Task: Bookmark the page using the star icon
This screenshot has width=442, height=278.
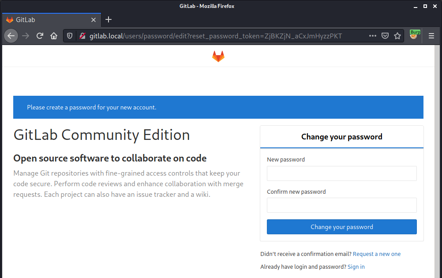Action: coord(397,36)
